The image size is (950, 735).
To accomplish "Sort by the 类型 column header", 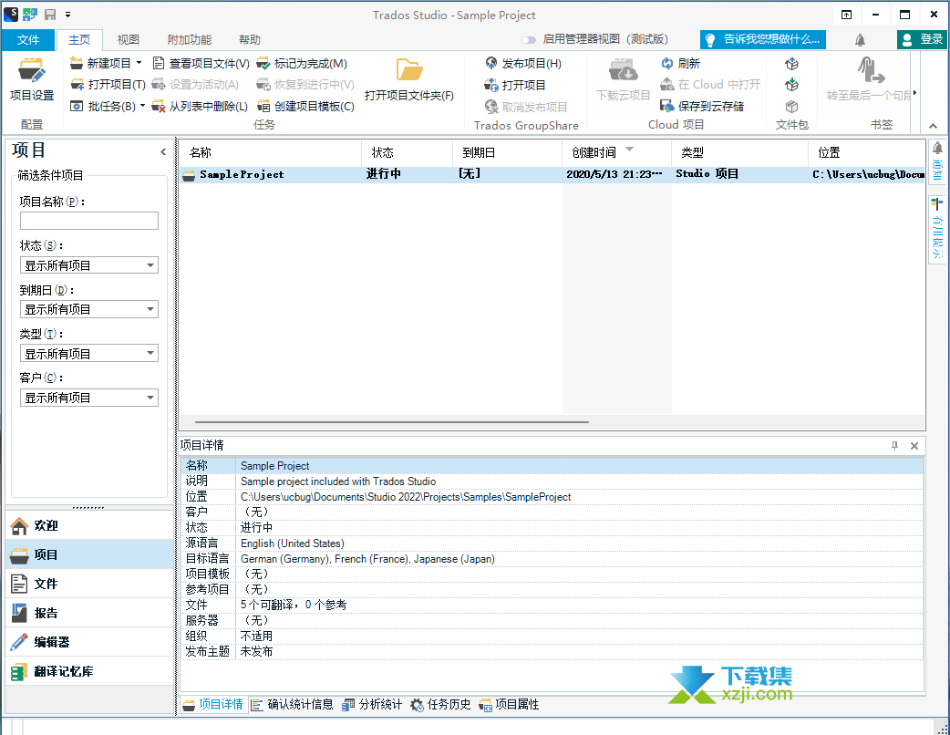I will [739, 152].
